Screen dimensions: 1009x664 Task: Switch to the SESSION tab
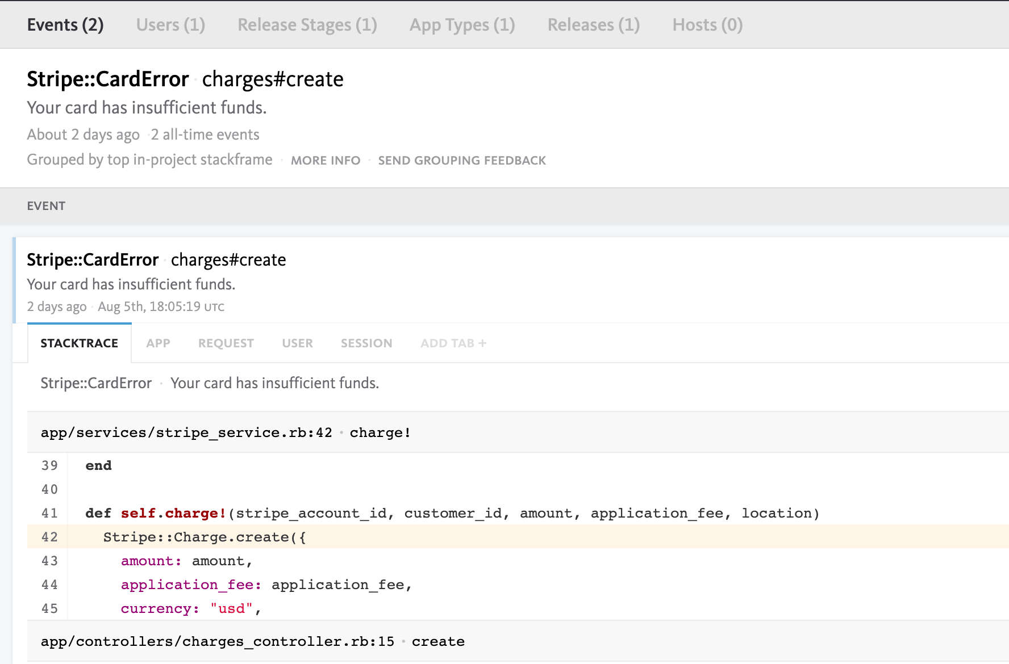point(366,343)
